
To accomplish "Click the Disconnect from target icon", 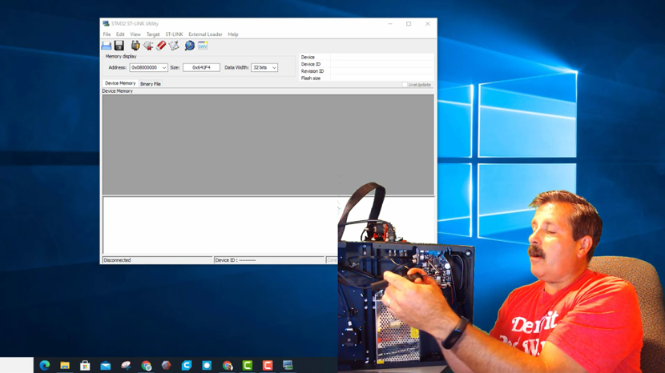I will 148,46.
